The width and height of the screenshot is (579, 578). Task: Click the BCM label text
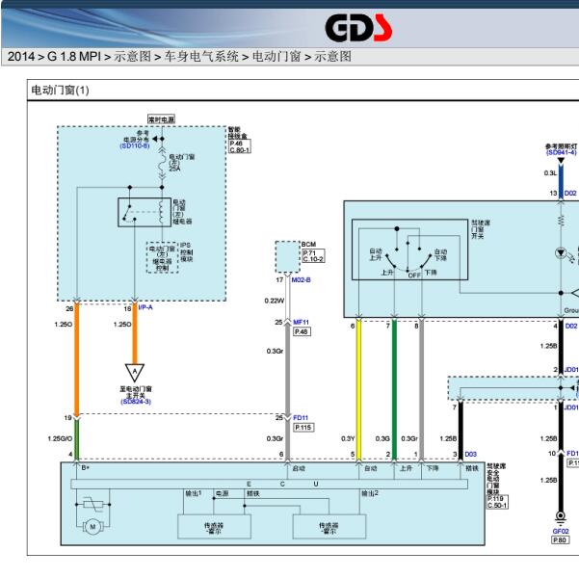point(308,244)
